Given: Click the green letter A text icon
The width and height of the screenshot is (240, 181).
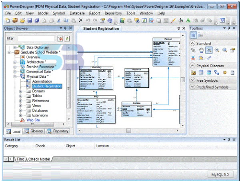Looking at the screenshot, I should coord(188,20).
